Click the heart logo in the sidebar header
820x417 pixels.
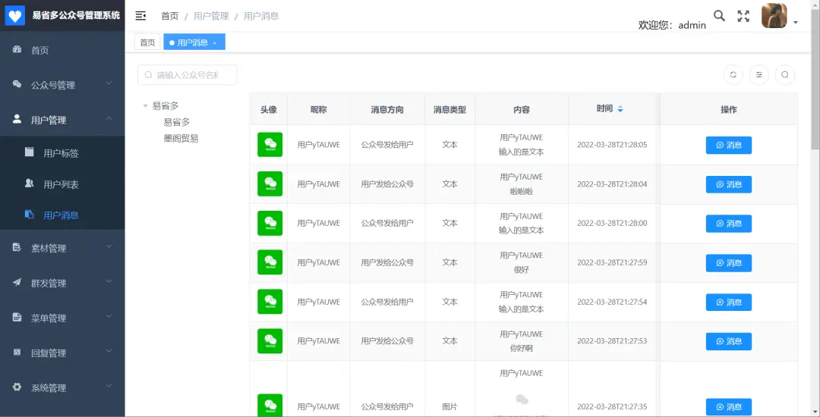coord(15,16)
